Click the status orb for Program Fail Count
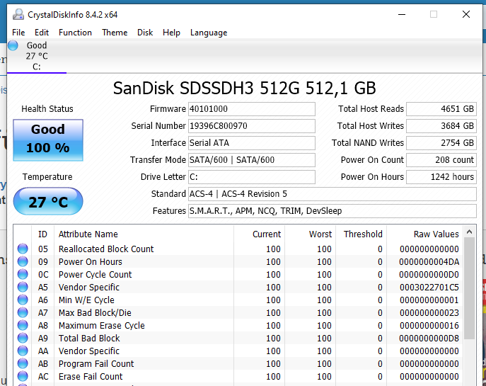This screenshot has width=486, height=386. [23, 363]
